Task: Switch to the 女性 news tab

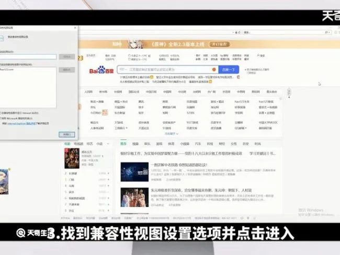Action: pos(234,144)
